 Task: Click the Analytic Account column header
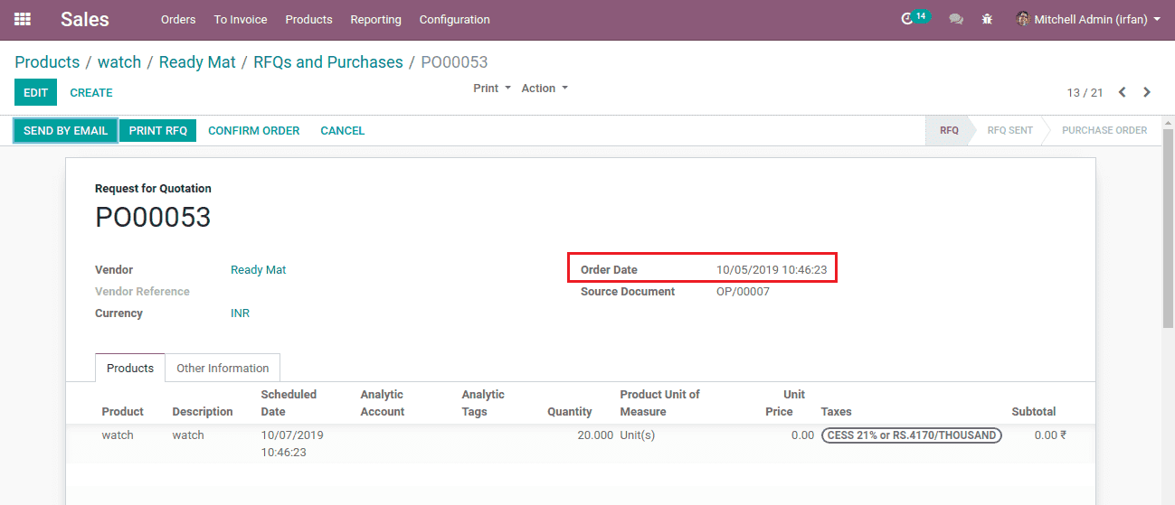[x=383, y=403]
